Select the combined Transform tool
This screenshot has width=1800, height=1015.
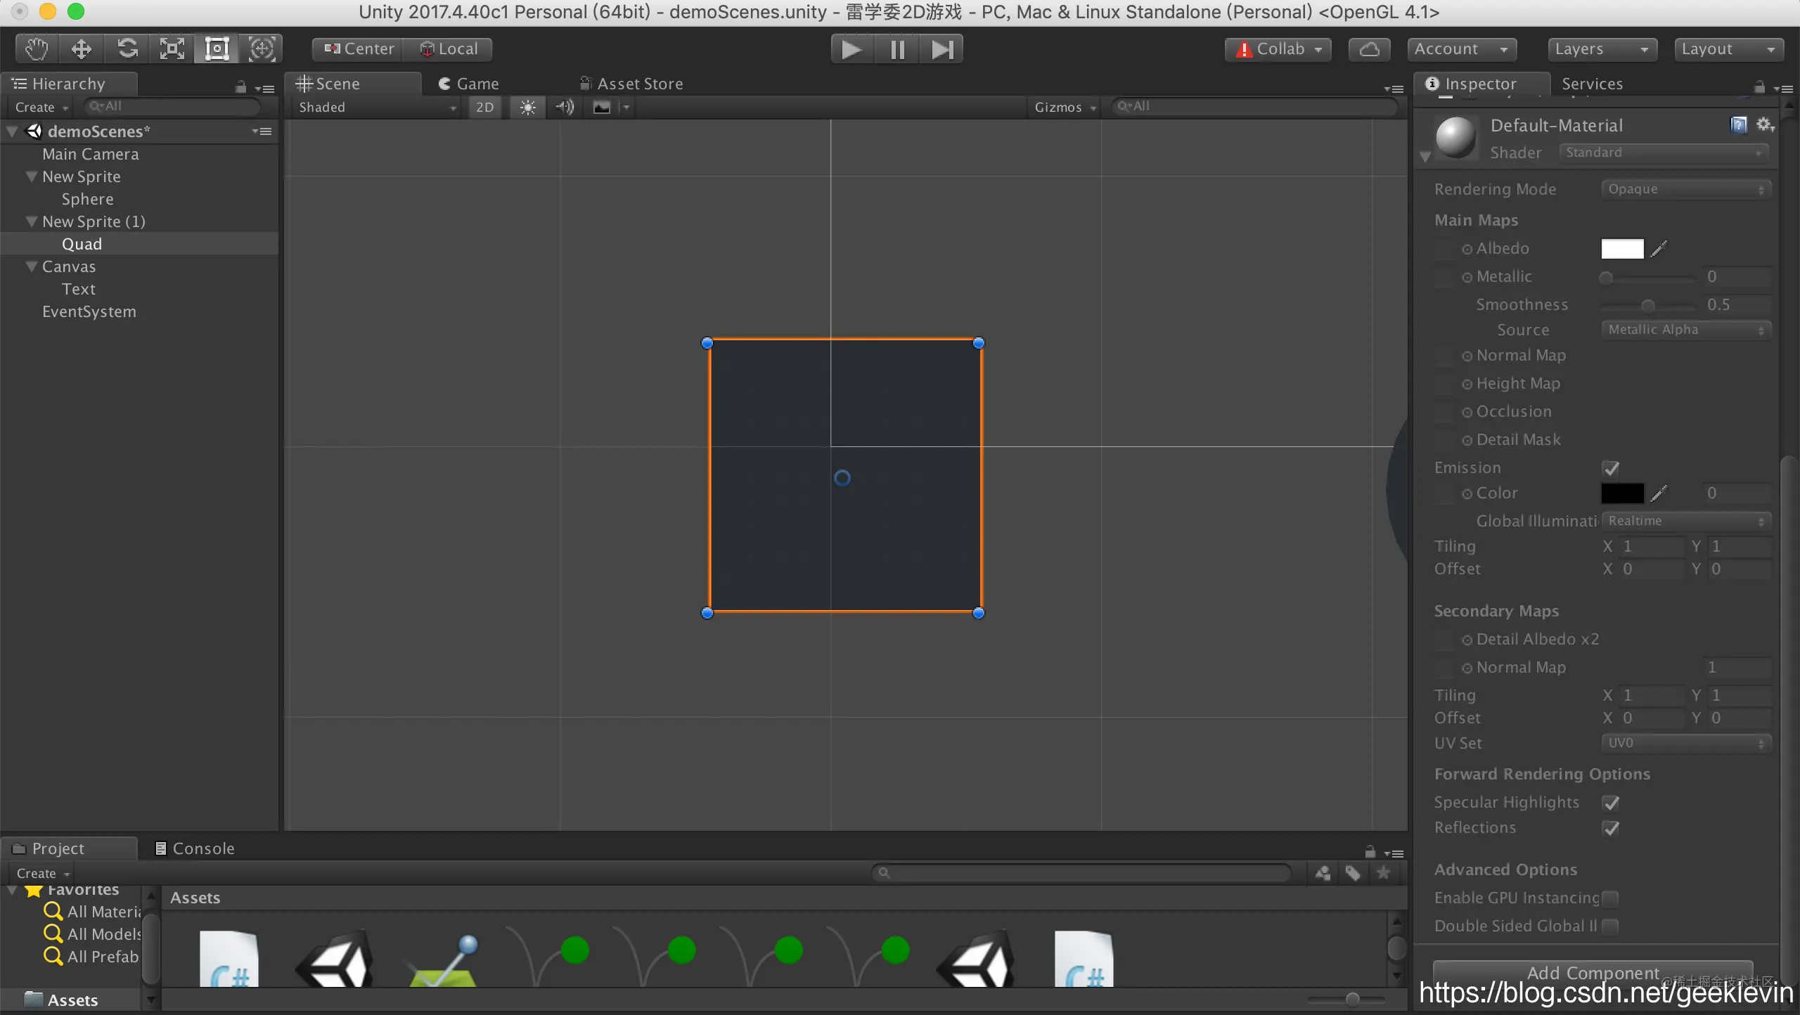(262, 49)
